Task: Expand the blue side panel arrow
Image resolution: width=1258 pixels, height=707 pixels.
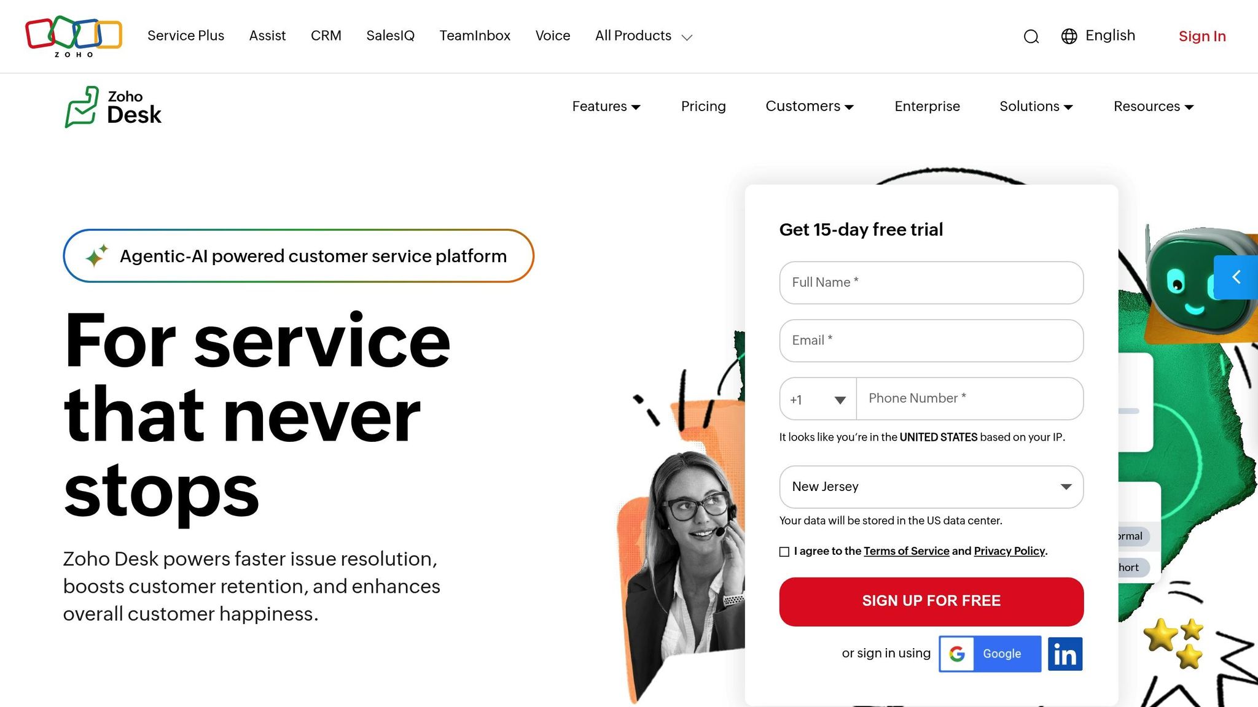Action: pos(1236,277)
